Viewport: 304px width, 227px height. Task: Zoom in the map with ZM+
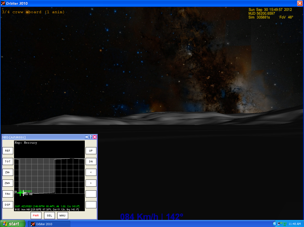pyautogui.click(x=8, y=183)
